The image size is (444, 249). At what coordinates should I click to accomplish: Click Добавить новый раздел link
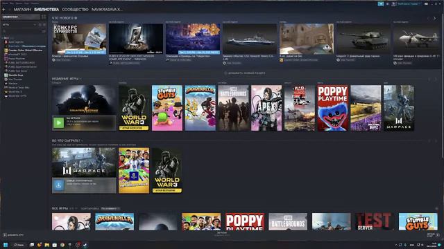245,73
